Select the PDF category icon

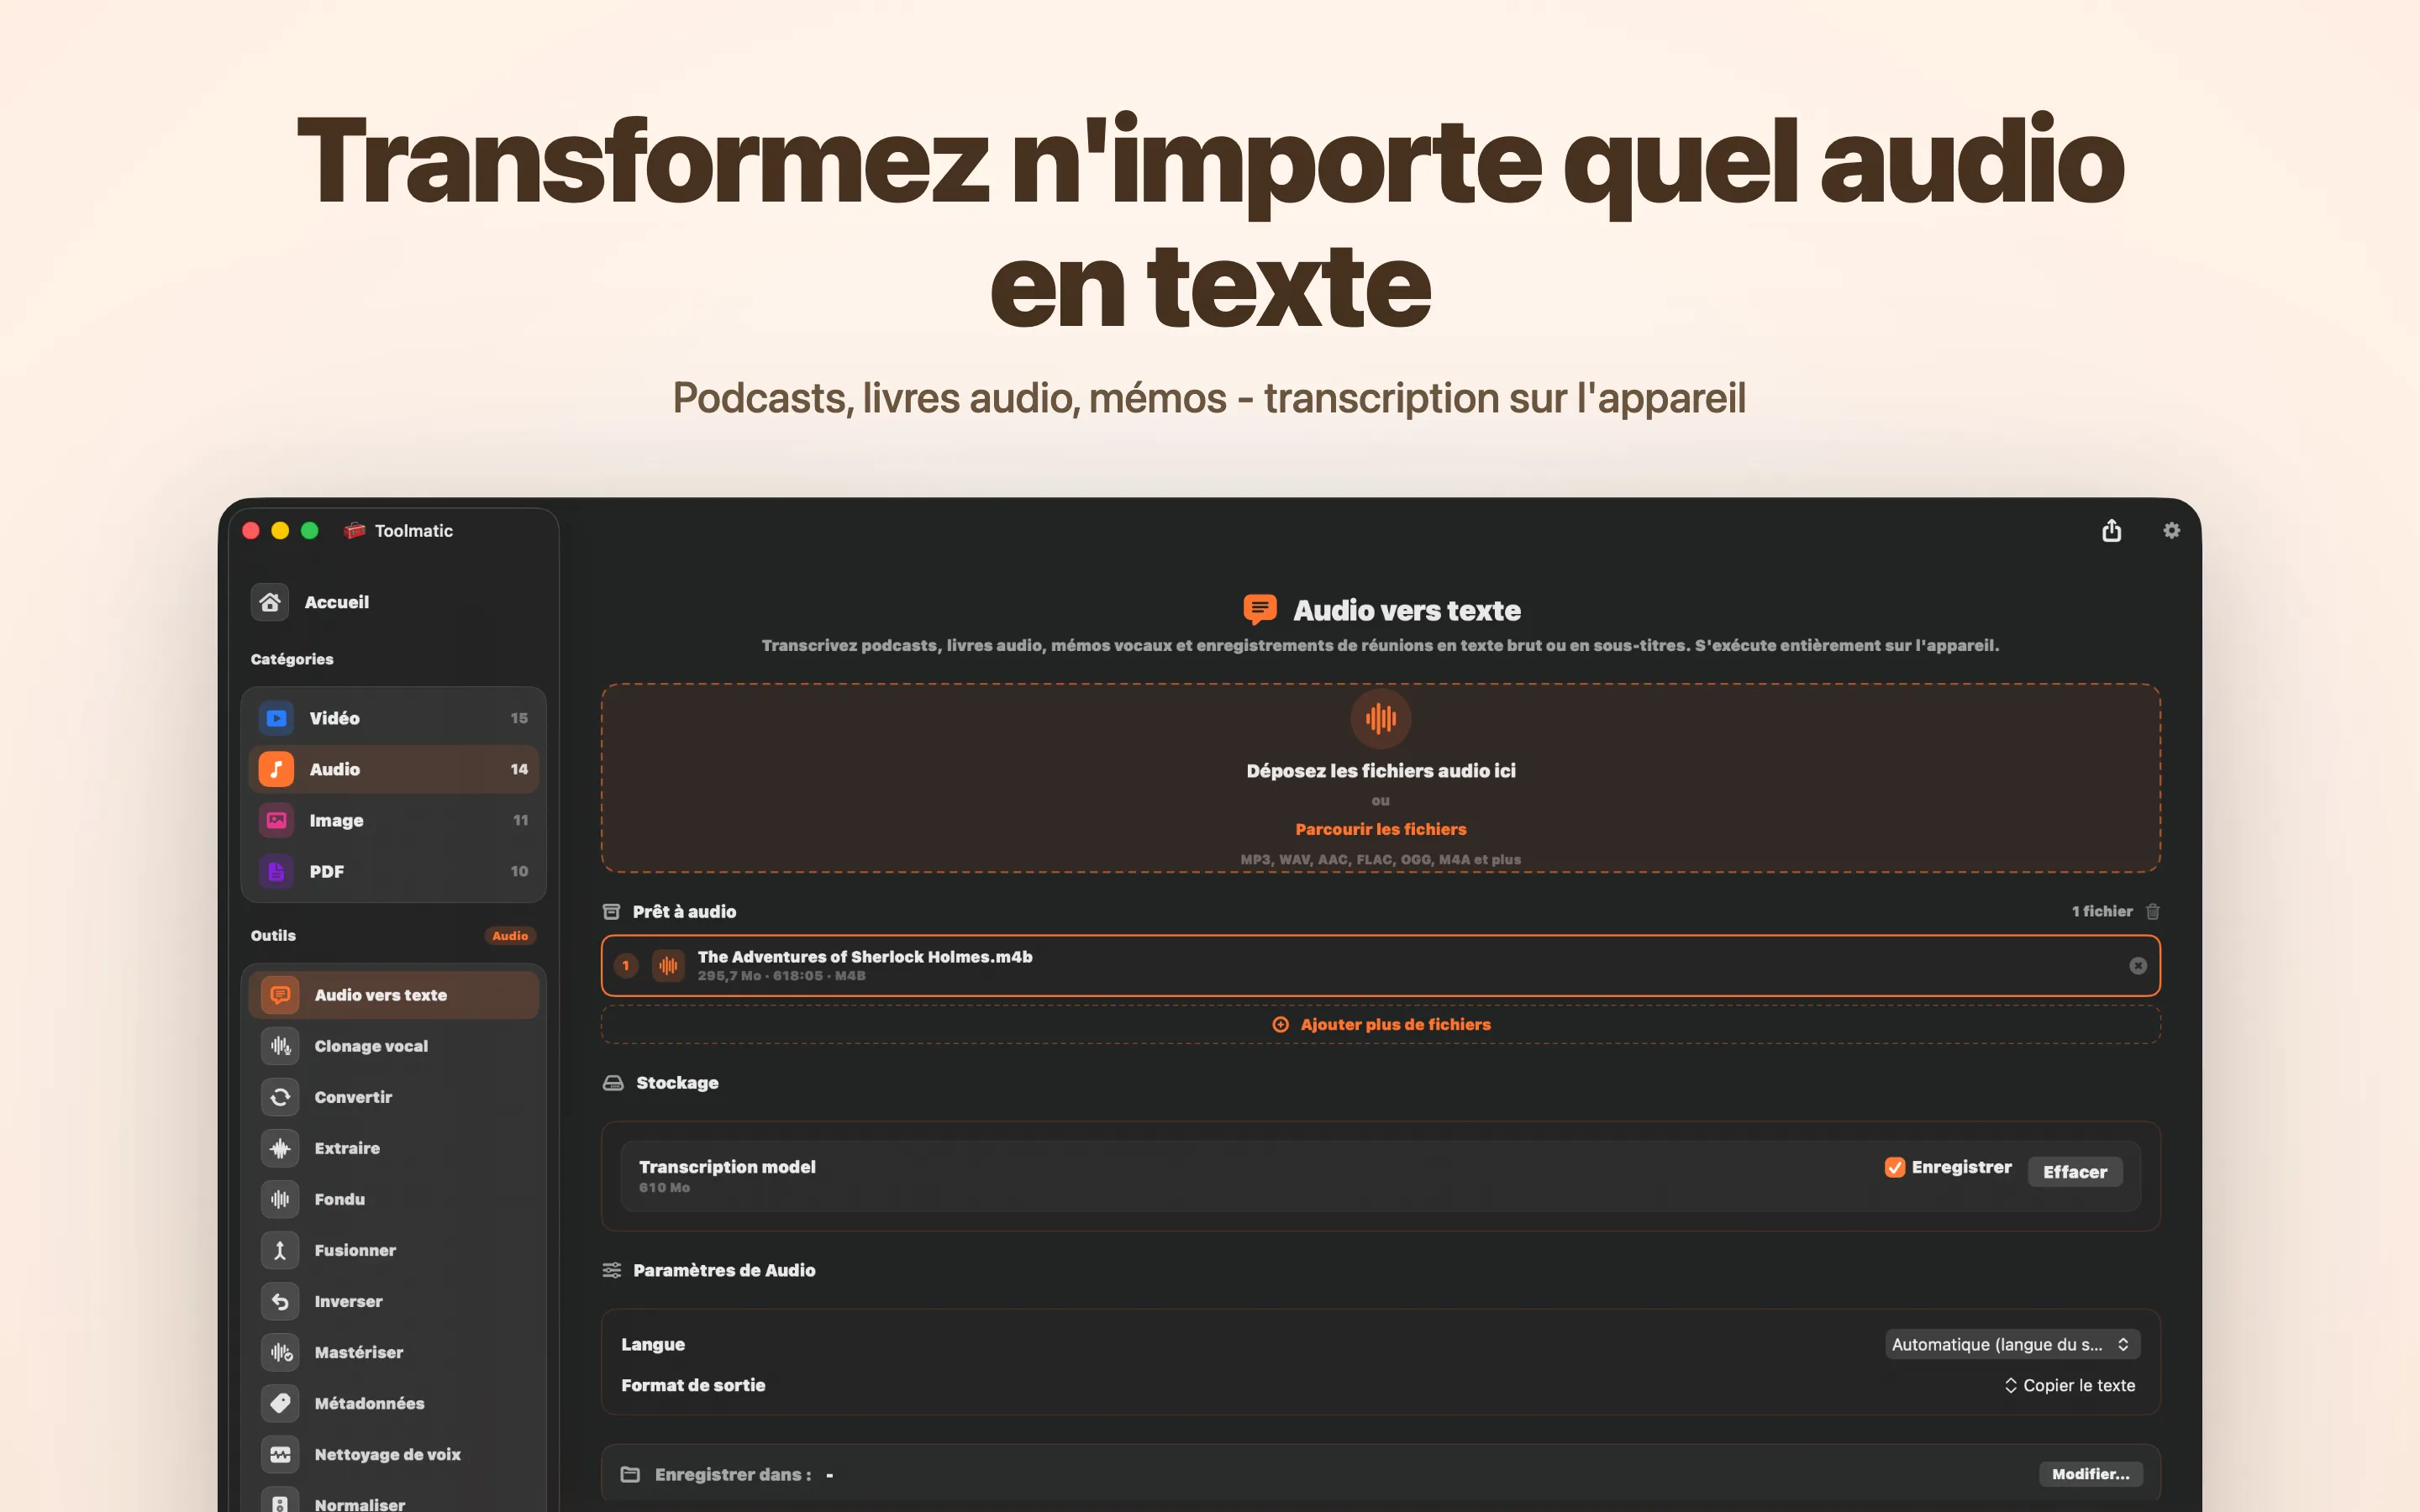click(x=277, y=871)
